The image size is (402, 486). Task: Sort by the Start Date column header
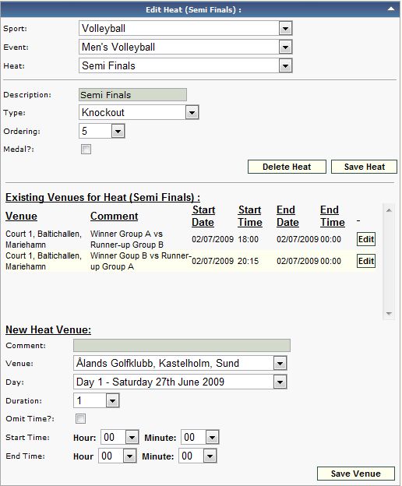(x=203, y=216)
